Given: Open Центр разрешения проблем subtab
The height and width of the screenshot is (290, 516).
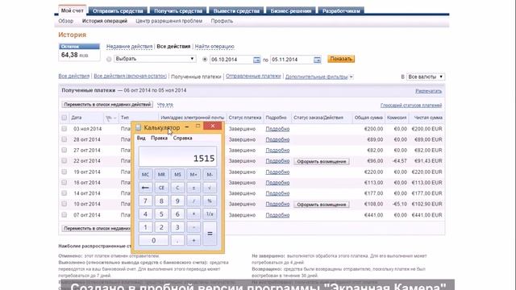Looking at the screenshot, I should [x=169, y=21].
